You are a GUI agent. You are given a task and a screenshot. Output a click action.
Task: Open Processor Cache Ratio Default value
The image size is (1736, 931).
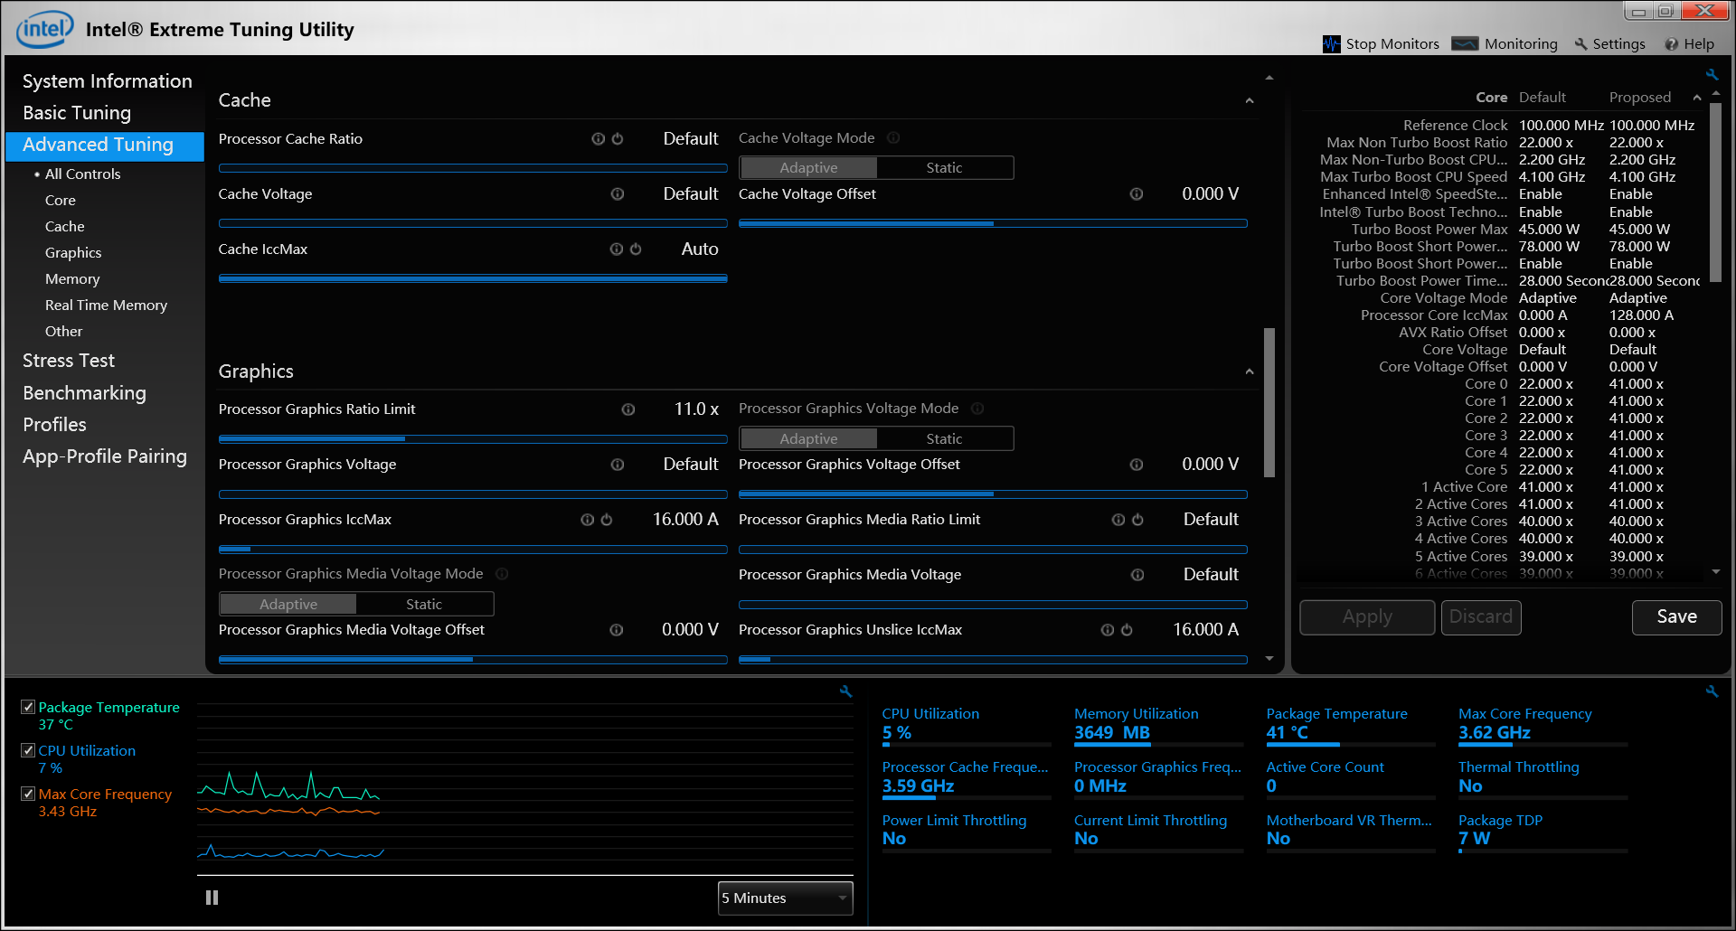coord(691,139)
